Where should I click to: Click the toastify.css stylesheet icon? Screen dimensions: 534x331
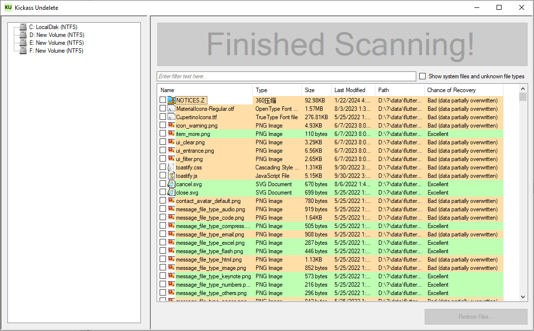(x=171, y=167)
